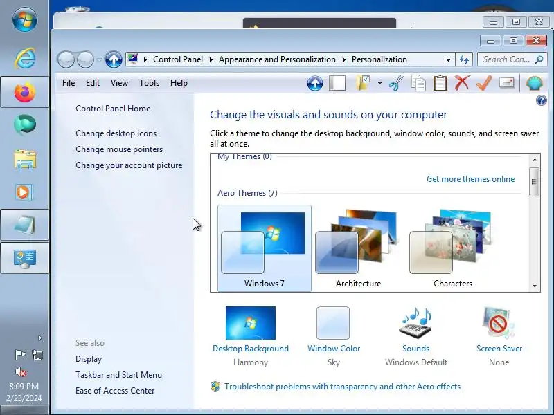The image size is (554, 415).
Task: Click the Forward navigation button
Action: (x=85, y=59)
